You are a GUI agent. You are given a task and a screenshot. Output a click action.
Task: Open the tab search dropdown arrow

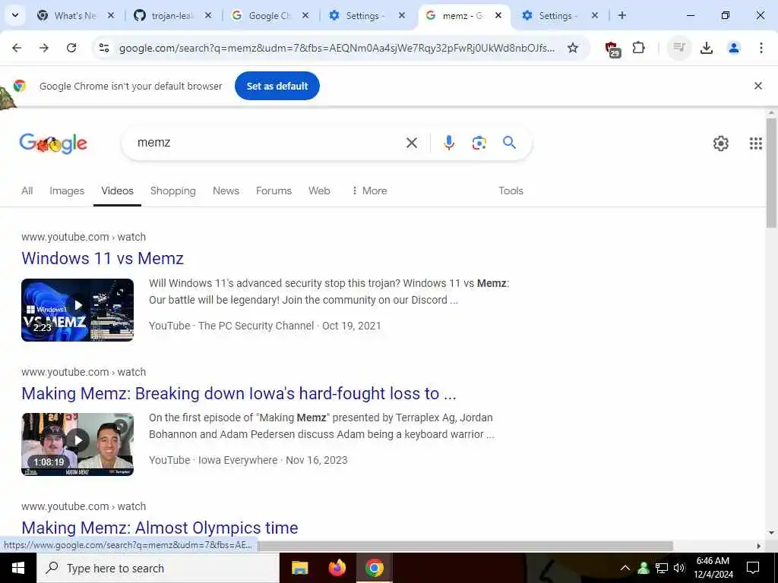click(x=15, y=15)
